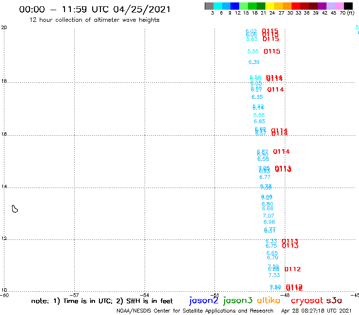Click the wave height value 6.05
This screenshot has width=359, height=315.
point(256,83)
